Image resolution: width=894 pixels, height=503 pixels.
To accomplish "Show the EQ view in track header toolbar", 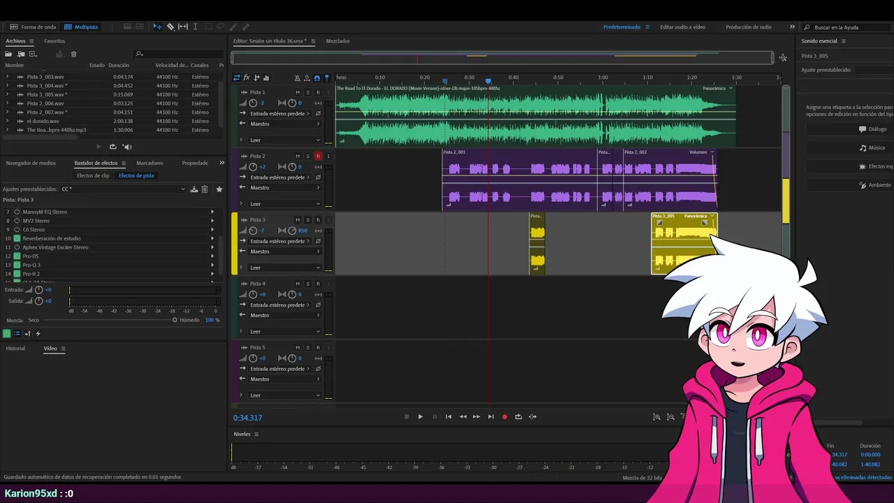I will coord(266,78).
